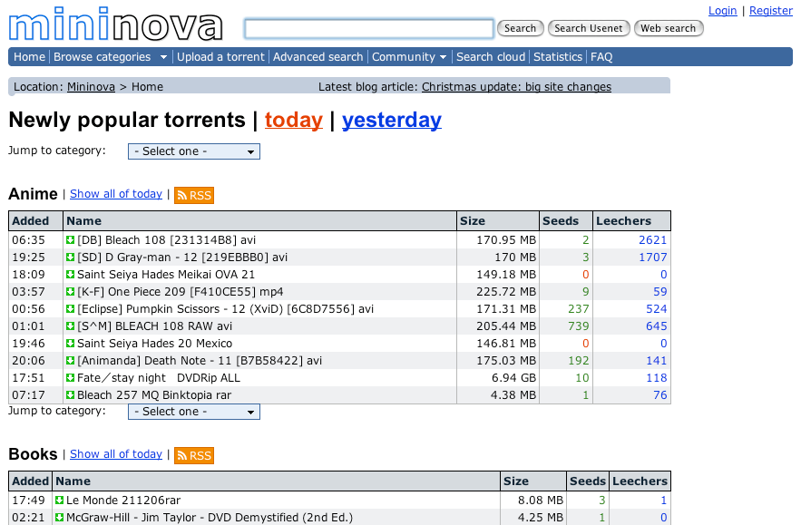Open Statistics in the navigation bar
The image size is (801, 525).
click(x=558, y=57)
